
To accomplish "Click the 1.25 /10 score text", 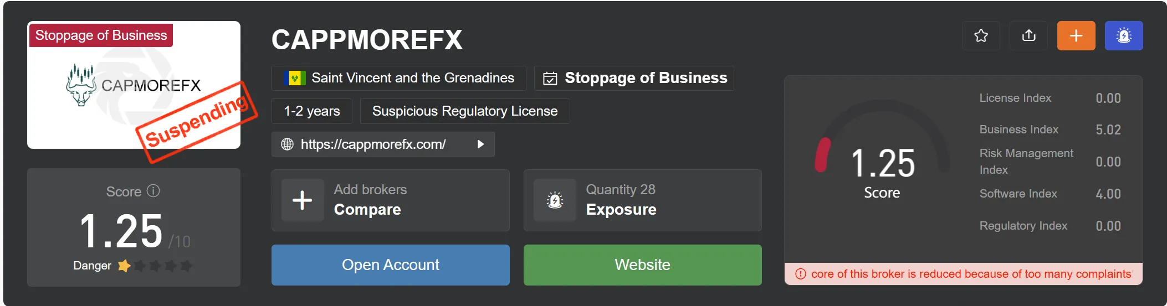I will click(x=135, y=231).
